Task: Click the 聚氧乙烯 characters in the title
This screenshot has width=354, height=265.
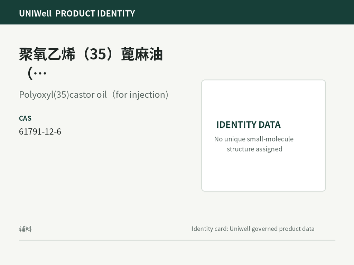Action: 47,54
